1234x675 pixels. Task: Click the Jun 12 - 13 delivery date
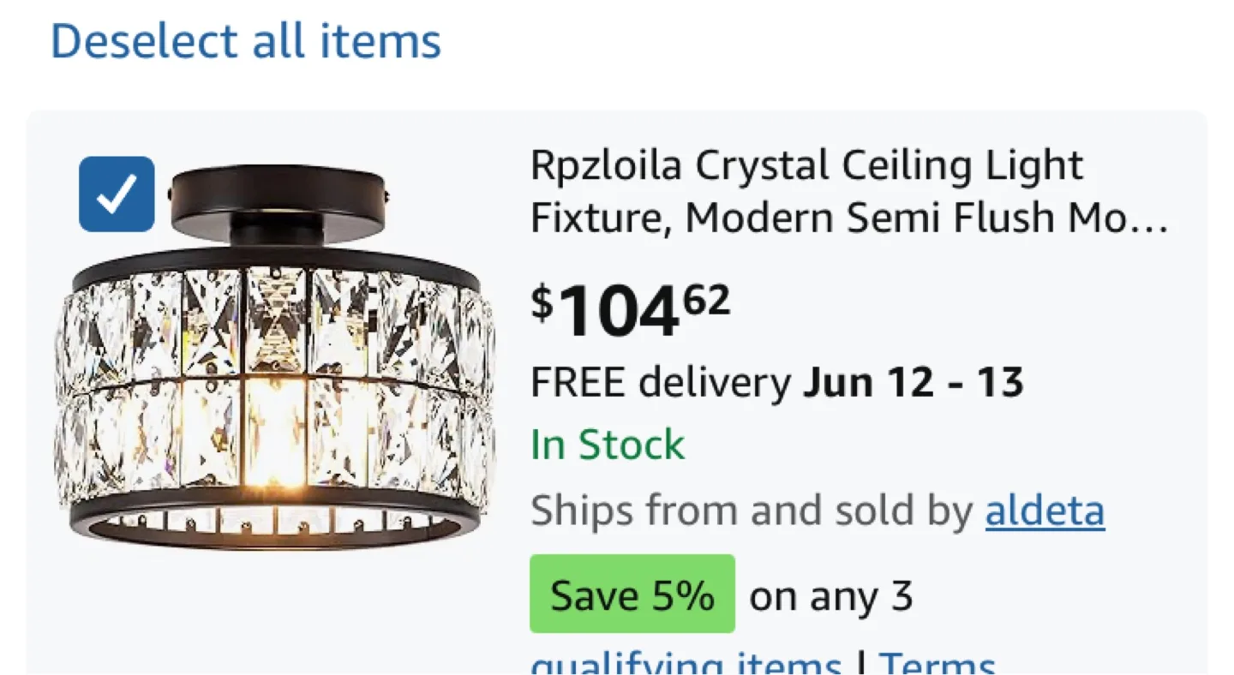pyautogui.click(x=913, y=382)
